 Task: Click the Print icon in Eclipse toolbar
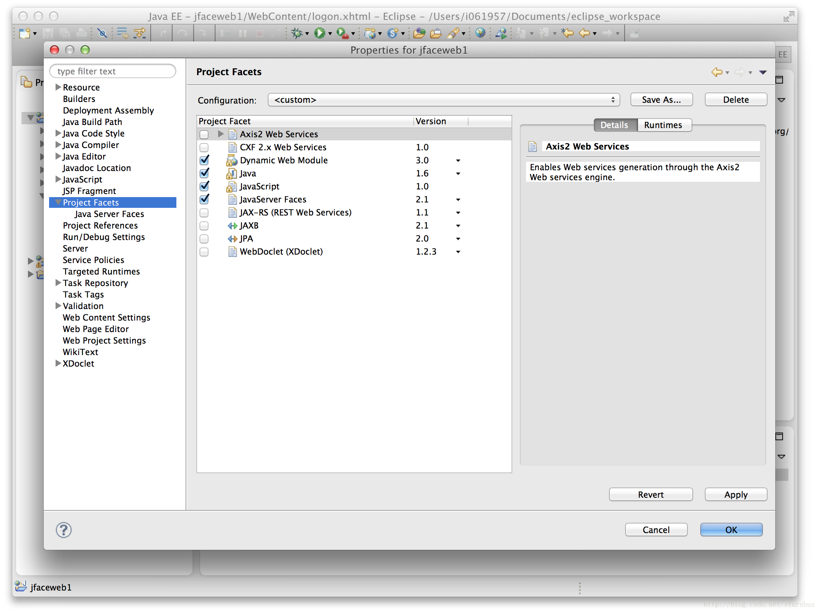pyautogui.click(x=81, y=33)
